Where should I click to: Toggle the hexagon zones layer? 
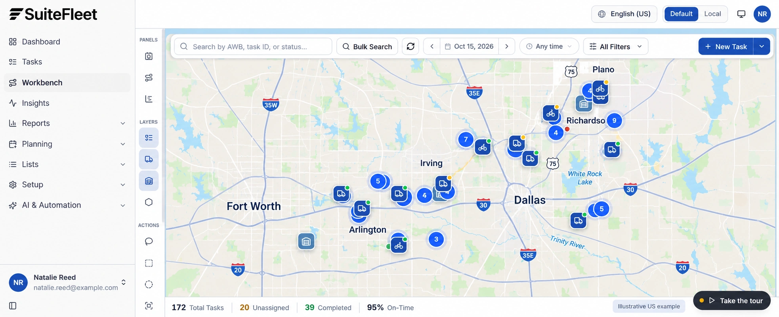[149, 202]
